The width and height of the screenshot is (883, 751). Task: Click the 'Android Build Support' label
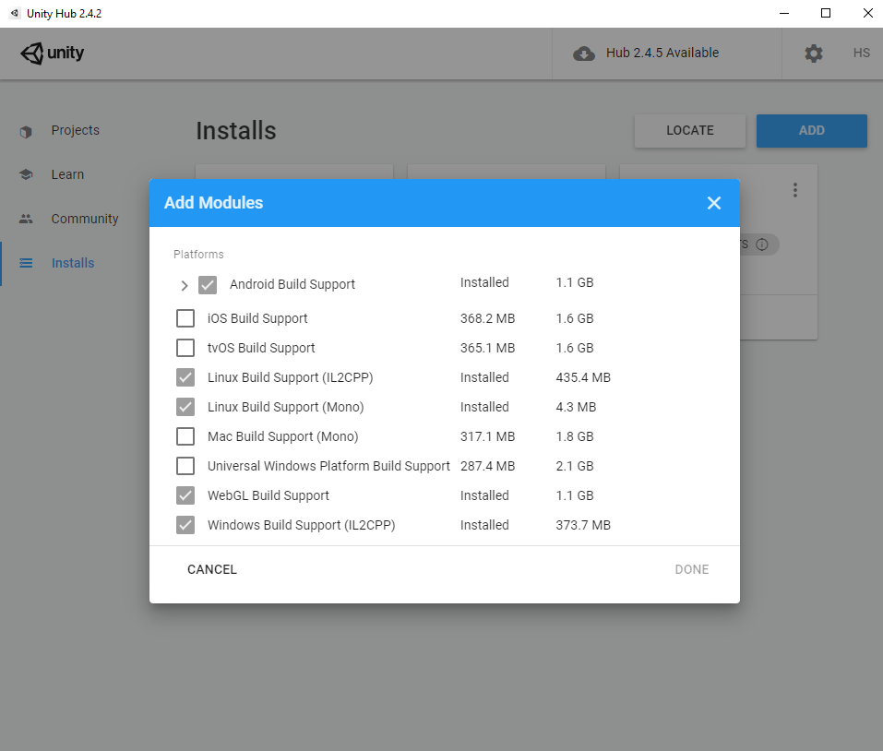click(292, 284)
